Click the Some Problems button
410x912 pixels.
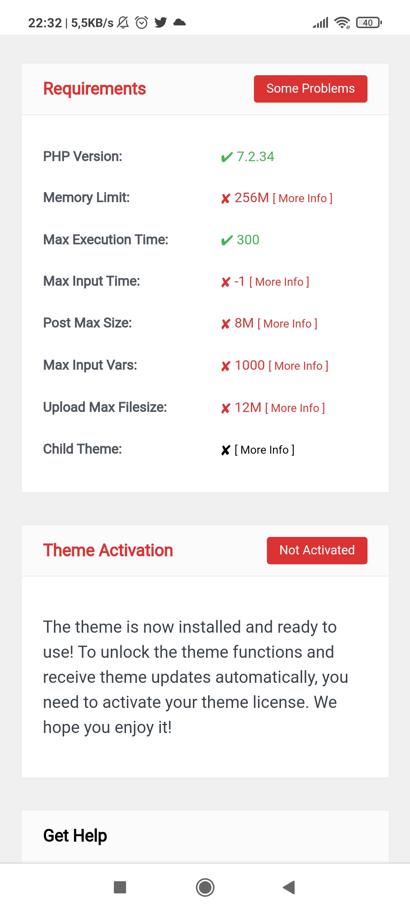(311, 89)
